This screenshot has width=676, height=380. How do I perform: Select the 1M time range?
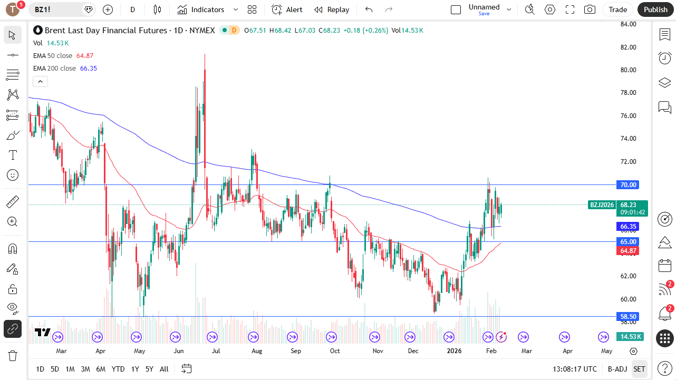click(x=70, y=369)
